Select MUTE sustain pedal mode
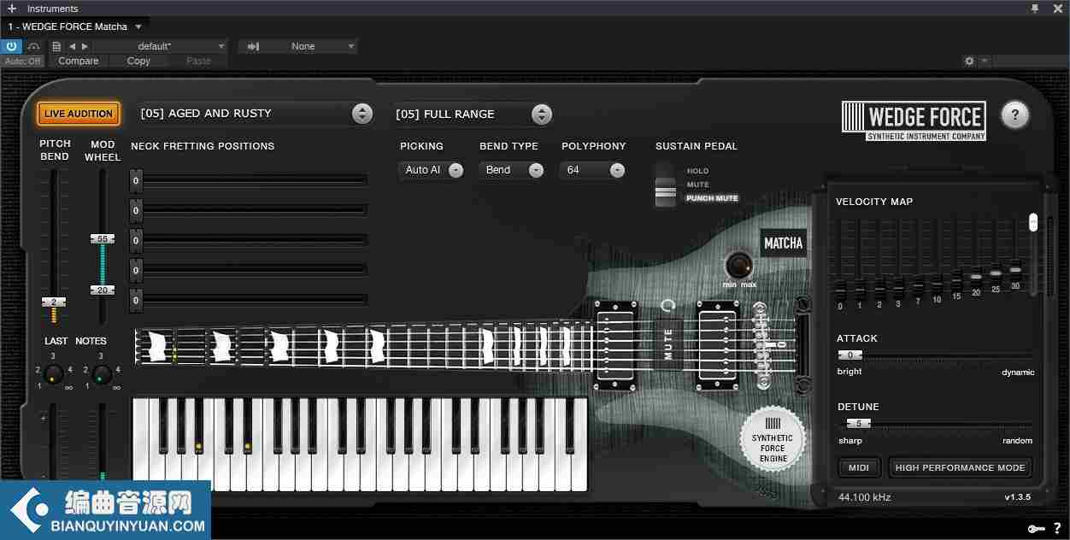The image size is (1070, 540). tap(698, 185)
